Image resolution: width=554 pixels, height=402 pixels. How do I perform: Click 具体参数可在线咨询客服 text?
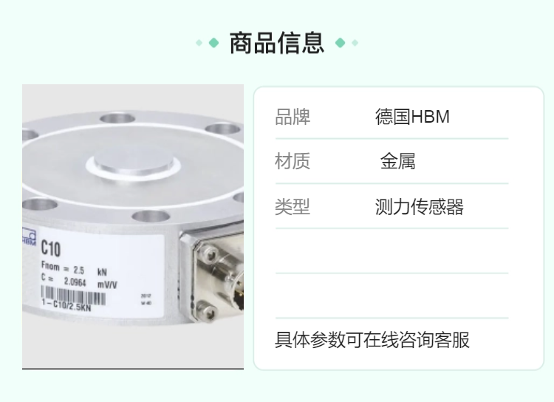(372, 340)
